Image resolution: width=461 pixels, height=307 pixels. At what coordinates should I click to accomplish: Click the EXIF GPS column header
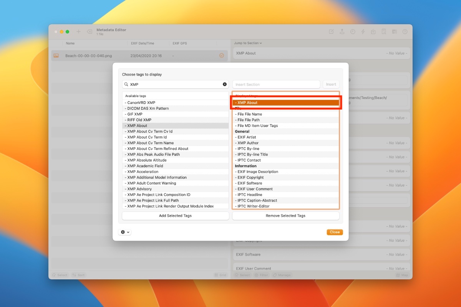[x=193, y=43]
